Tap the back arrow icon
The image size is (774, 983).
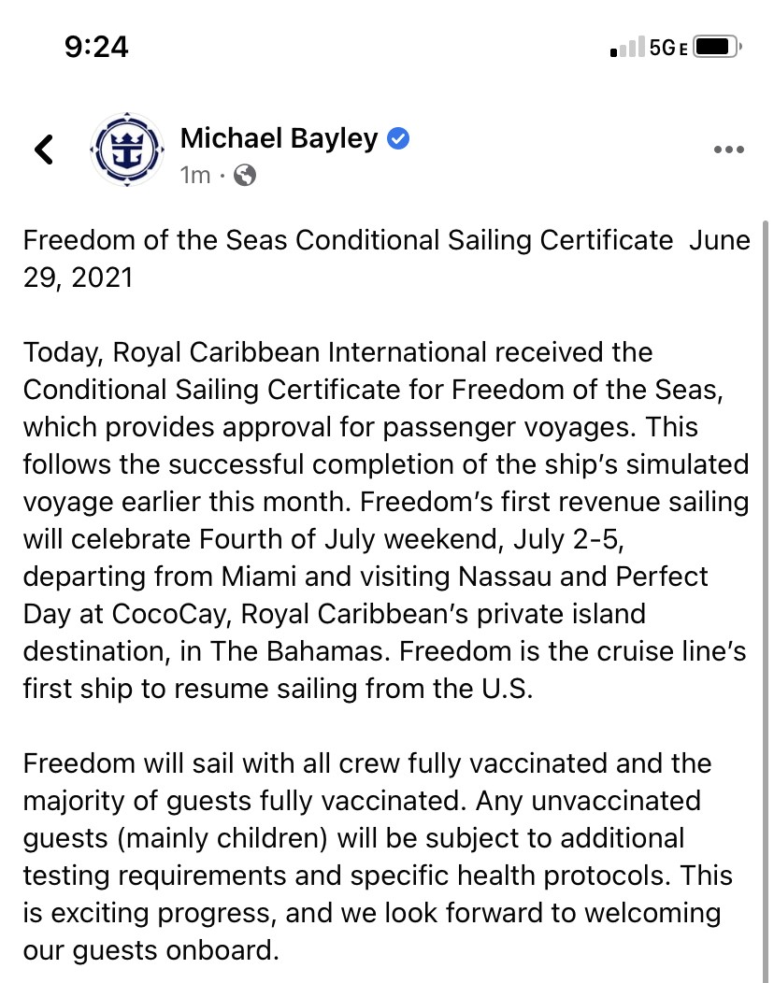point(44,150)
